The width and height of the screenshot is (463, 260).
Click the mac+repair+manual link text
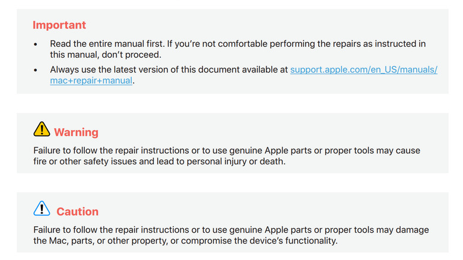pos(91,81)
